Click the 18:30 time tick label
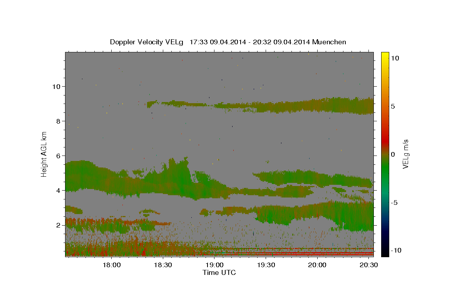This screenshot has height=308, width=462. pyautogui.click(x=163, y=265)
